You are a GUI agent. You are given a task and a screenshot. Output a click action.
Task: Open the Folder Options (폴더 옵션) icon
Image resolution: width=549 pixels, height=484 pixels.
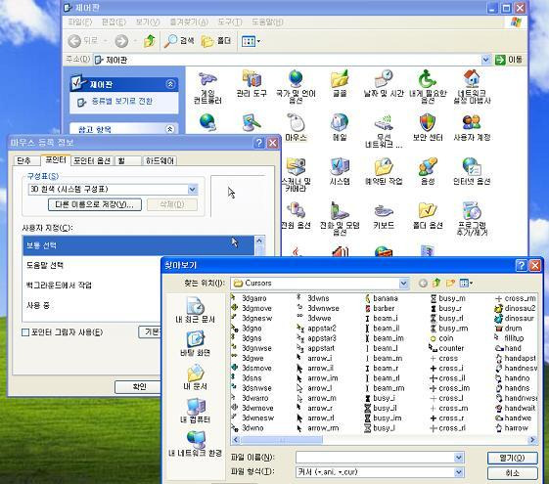click(428, 215)
